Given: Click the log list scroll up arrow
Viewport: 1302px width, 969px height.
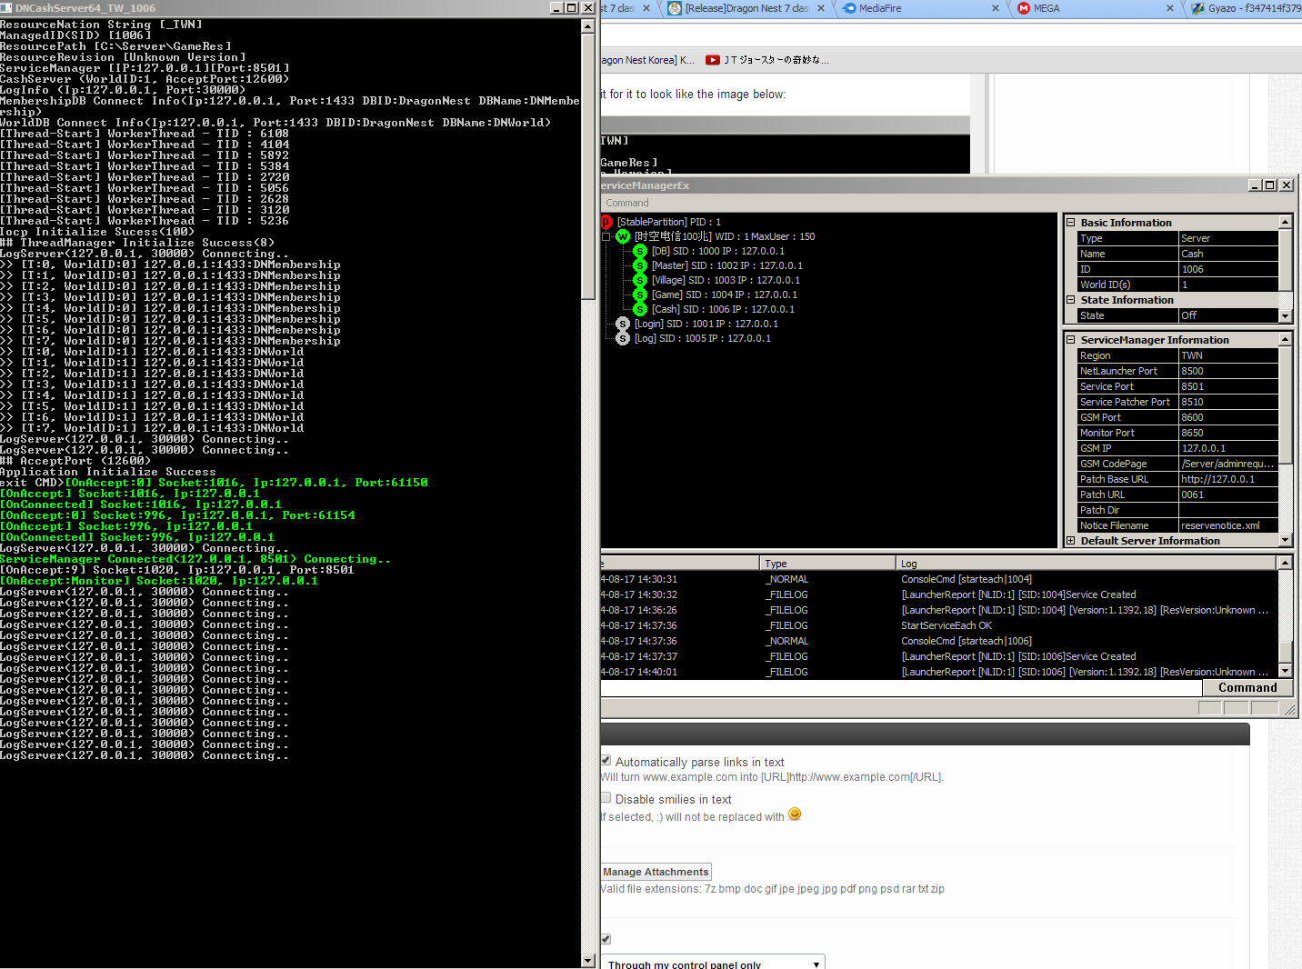Looking at the screenshot, I should [x=1285, y=564].
